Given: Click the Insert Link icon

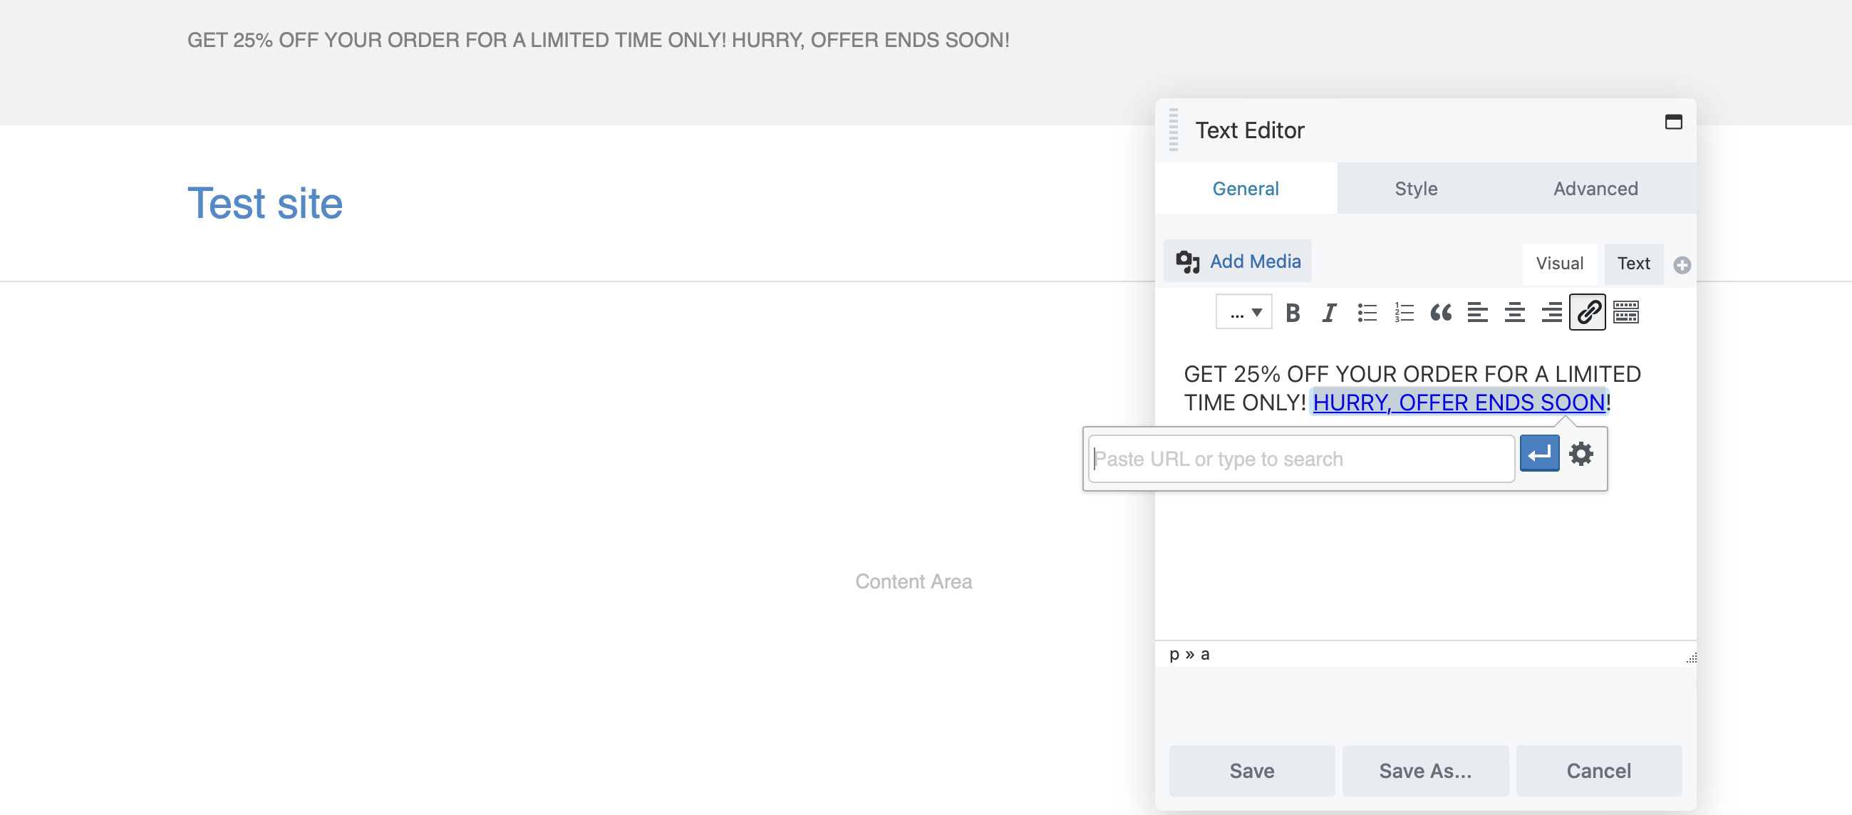Looking at the screenshot, I should (x=1588, y=312).
